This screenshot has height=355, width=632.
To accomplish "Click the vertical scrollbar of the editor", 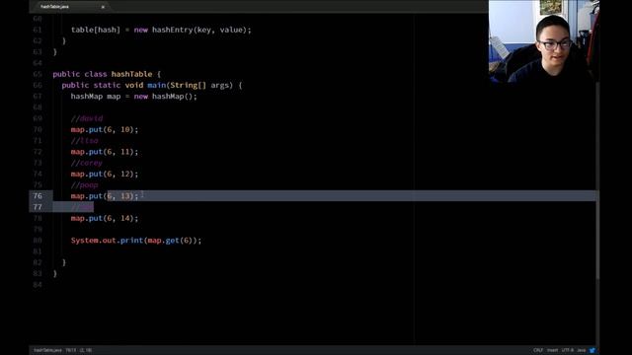I will 597,181.
